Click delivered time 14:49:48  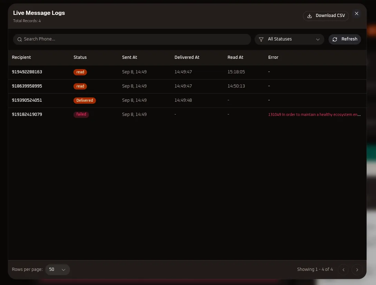[183, 100]
